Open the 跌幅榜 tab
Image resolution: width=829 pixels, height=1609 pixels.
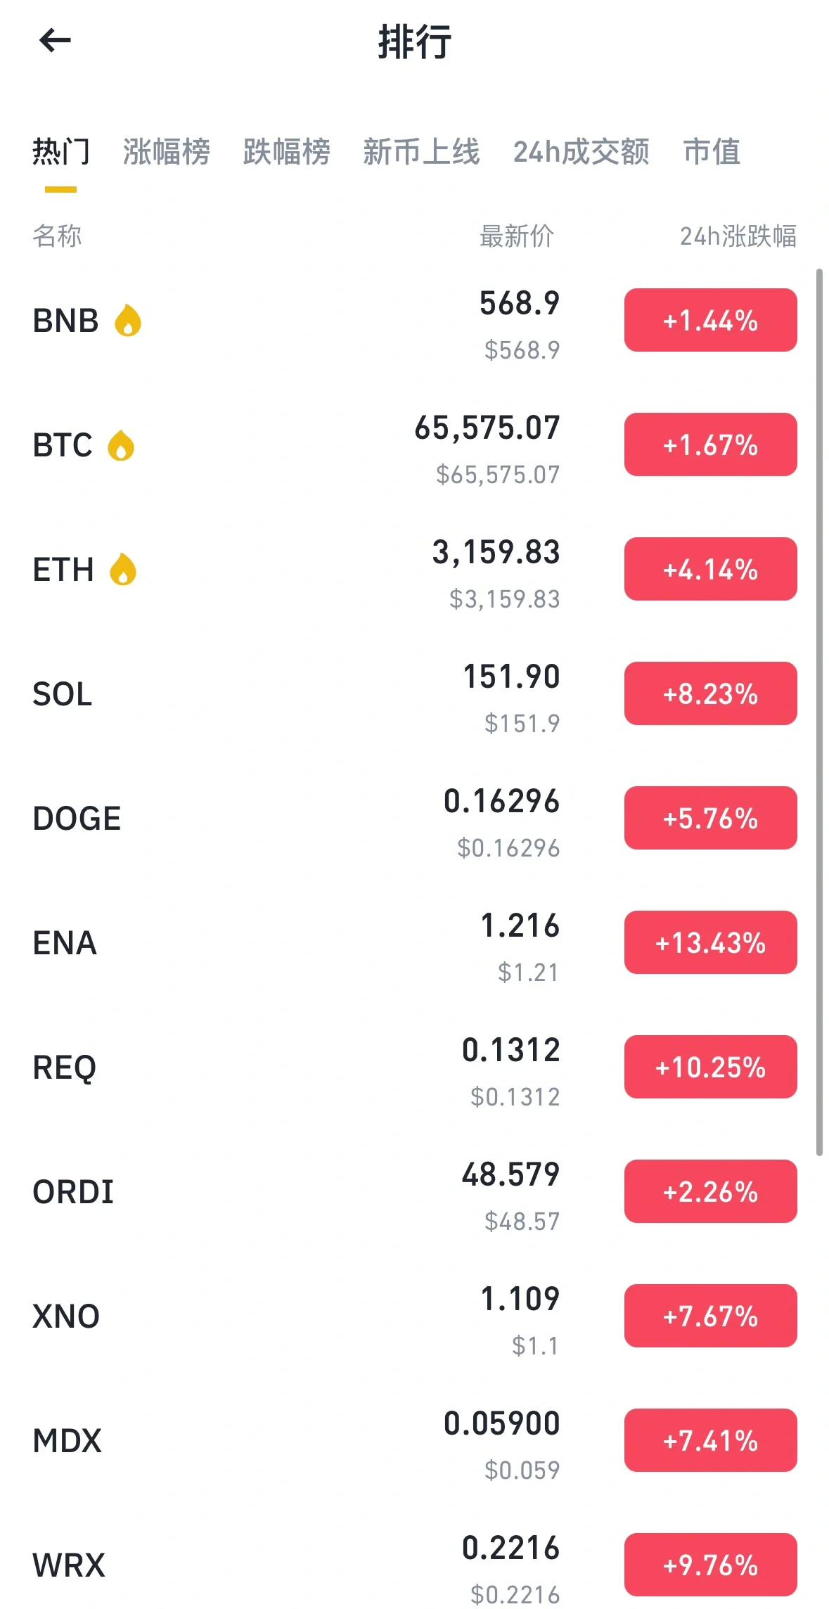pyautogui.click(x=286, y=152)
